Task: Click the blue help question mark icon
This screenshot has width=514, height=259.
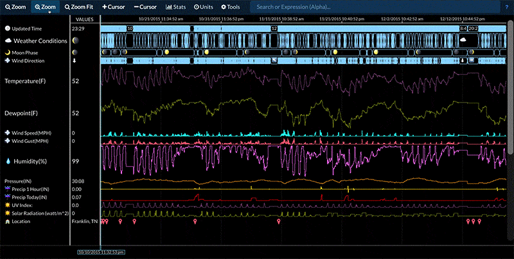Action: pos(507,7)
